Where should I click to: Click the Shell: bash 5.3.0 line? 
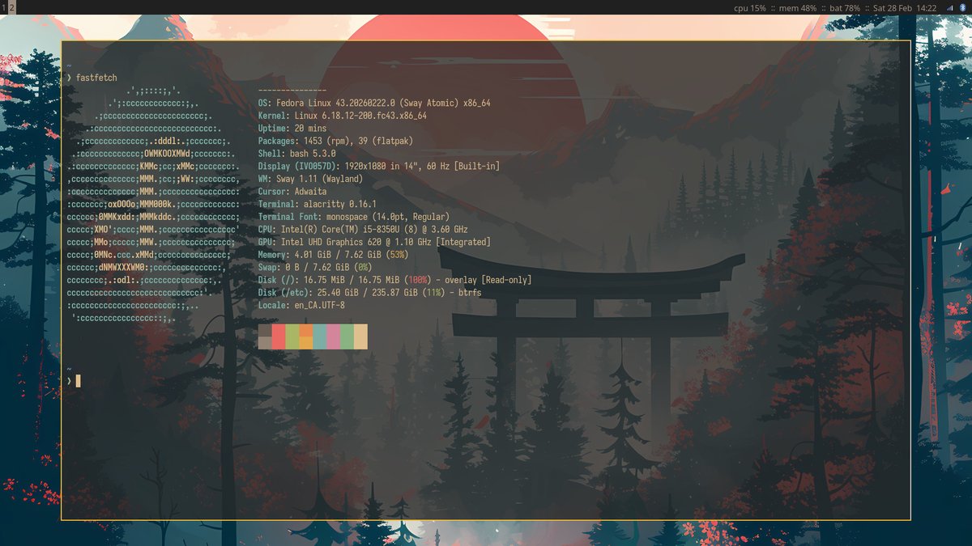(x=296, y=154)
